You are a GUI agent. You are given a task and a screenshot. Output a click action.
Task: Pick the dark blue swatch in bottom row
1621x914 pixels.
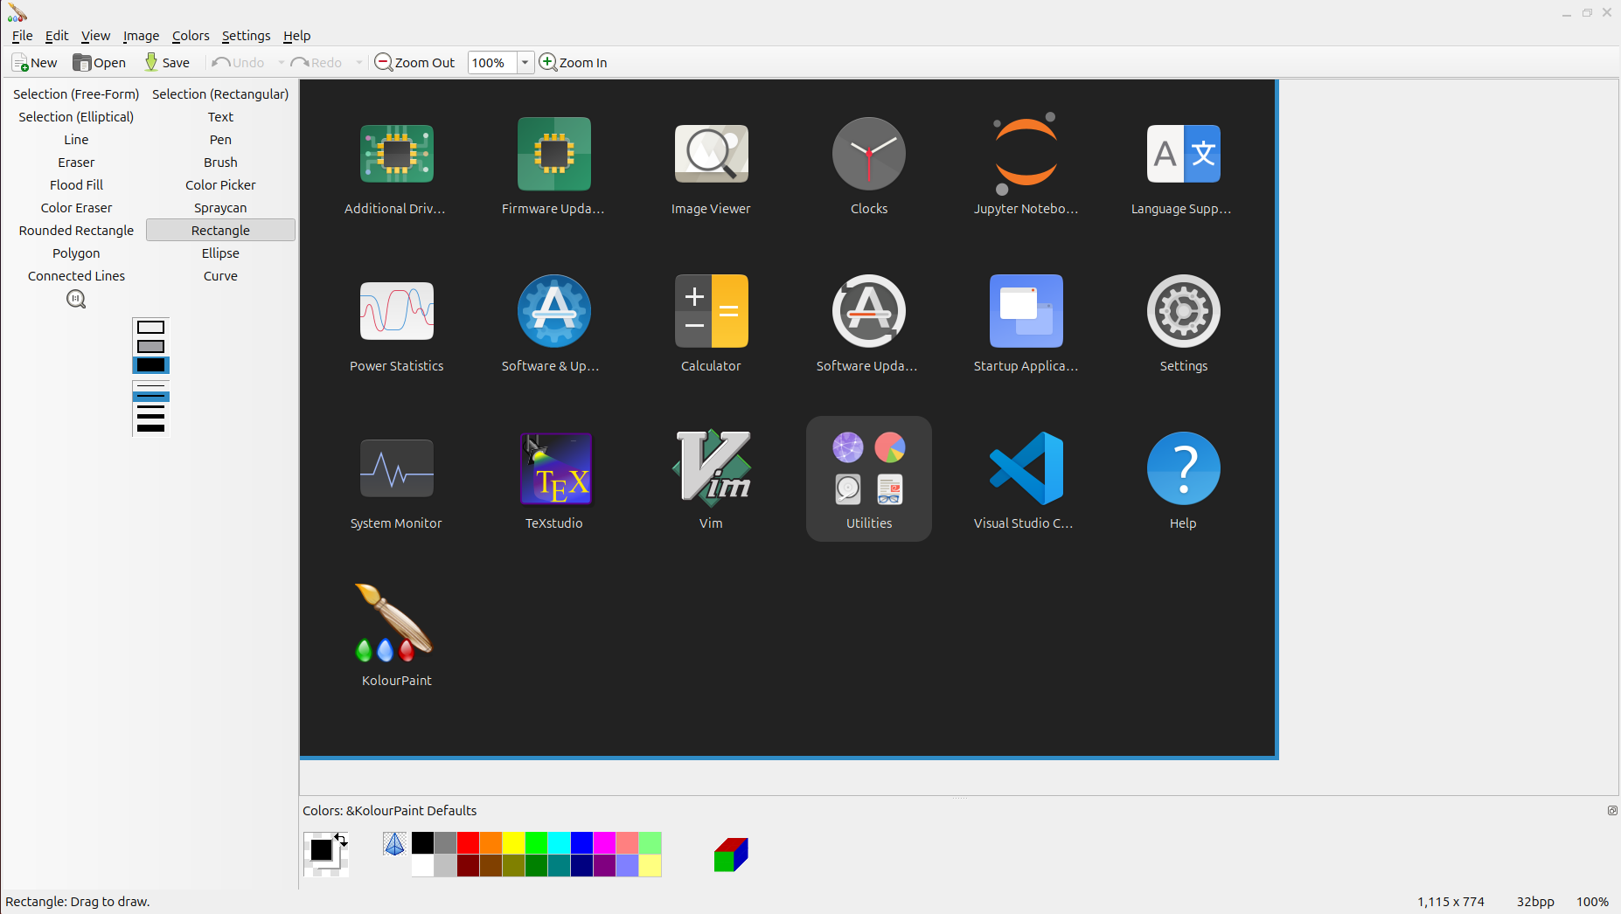(x=581, y=866)
